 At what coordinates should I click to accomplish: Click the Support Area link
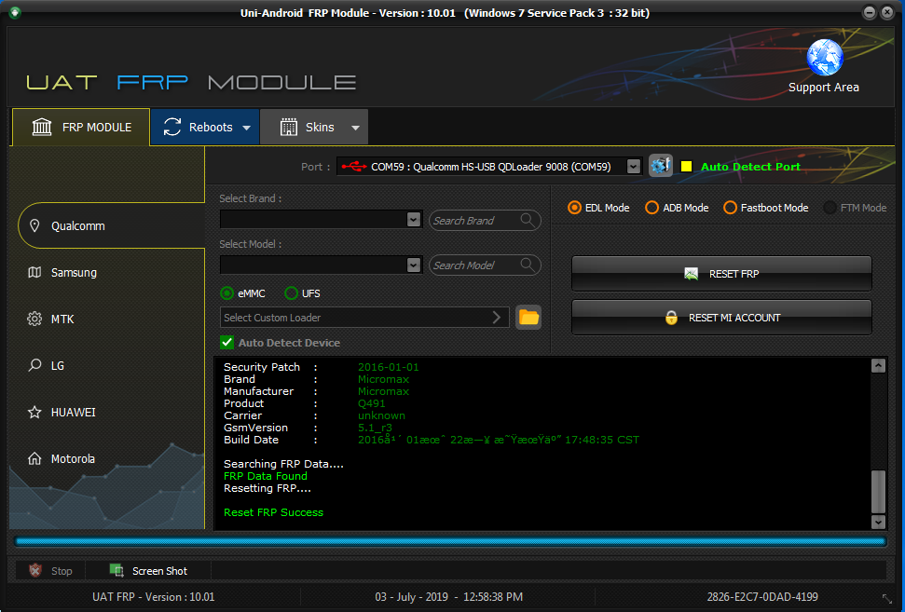point(824,88)
